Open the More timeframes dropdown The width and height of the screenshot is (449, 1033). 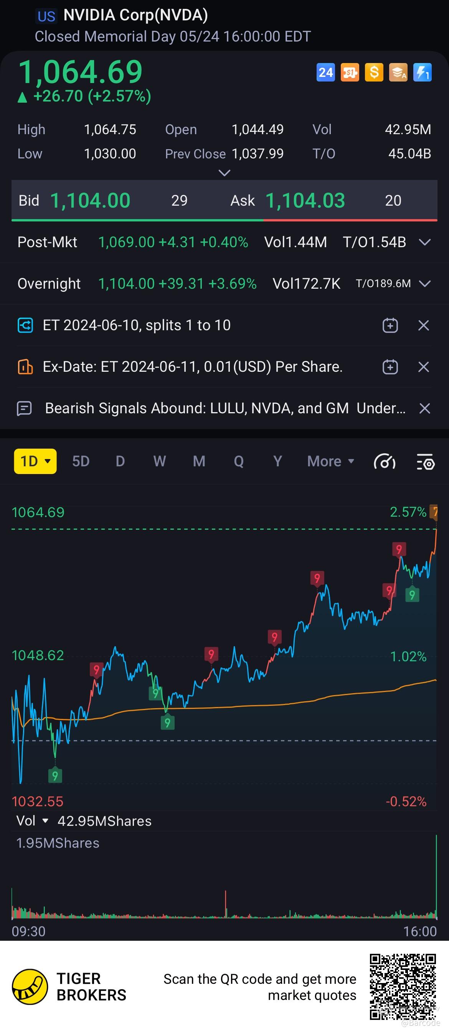tap(331, 461)
